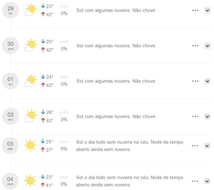Open more options dots for Friday 02
The height and width of the screenshot is (190, 214).
point(195,117)
